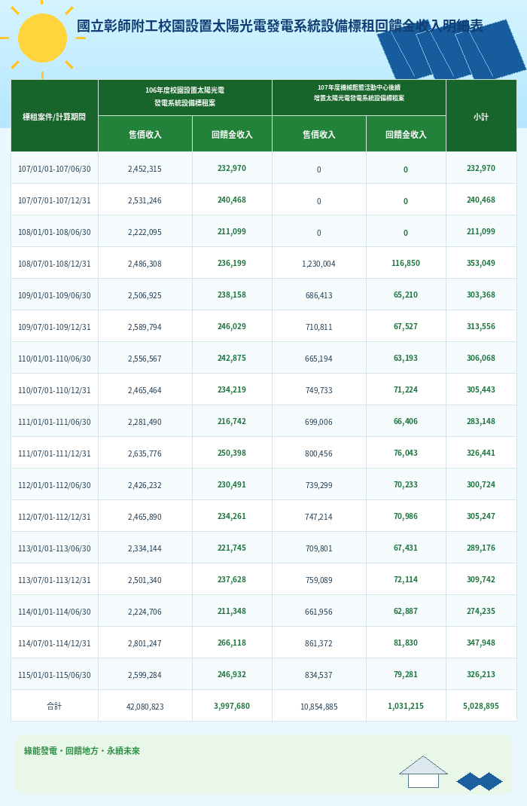Click the house icon in footer
The height and width of the screenshot is (806, 527).
423,771
